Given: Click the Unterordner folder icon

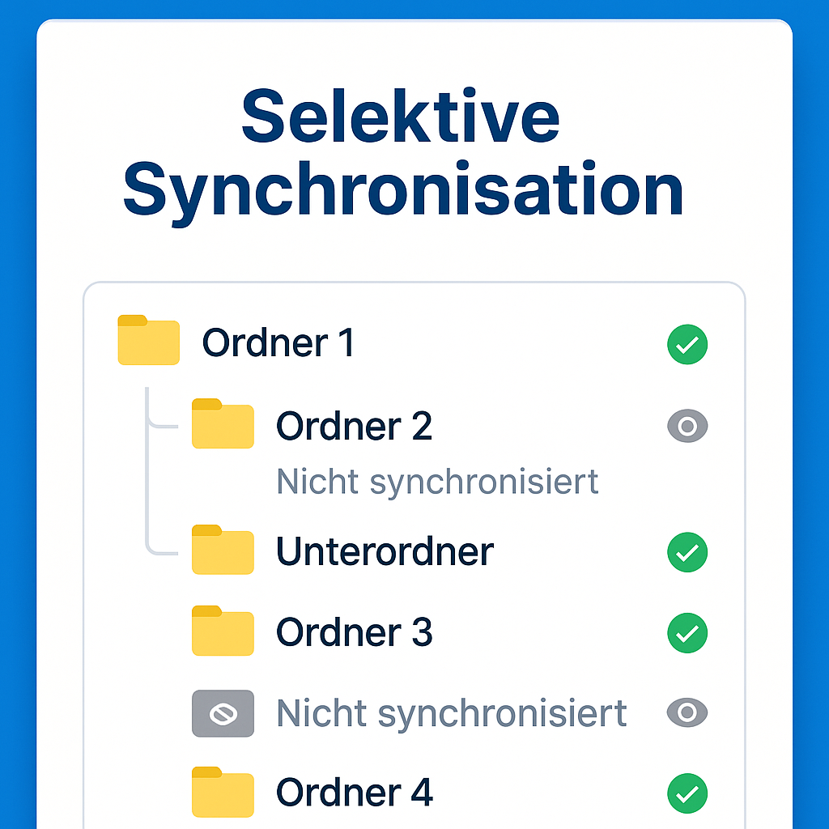Looking at the screenshot, I should pyautogui.click(x=223, y=551).
